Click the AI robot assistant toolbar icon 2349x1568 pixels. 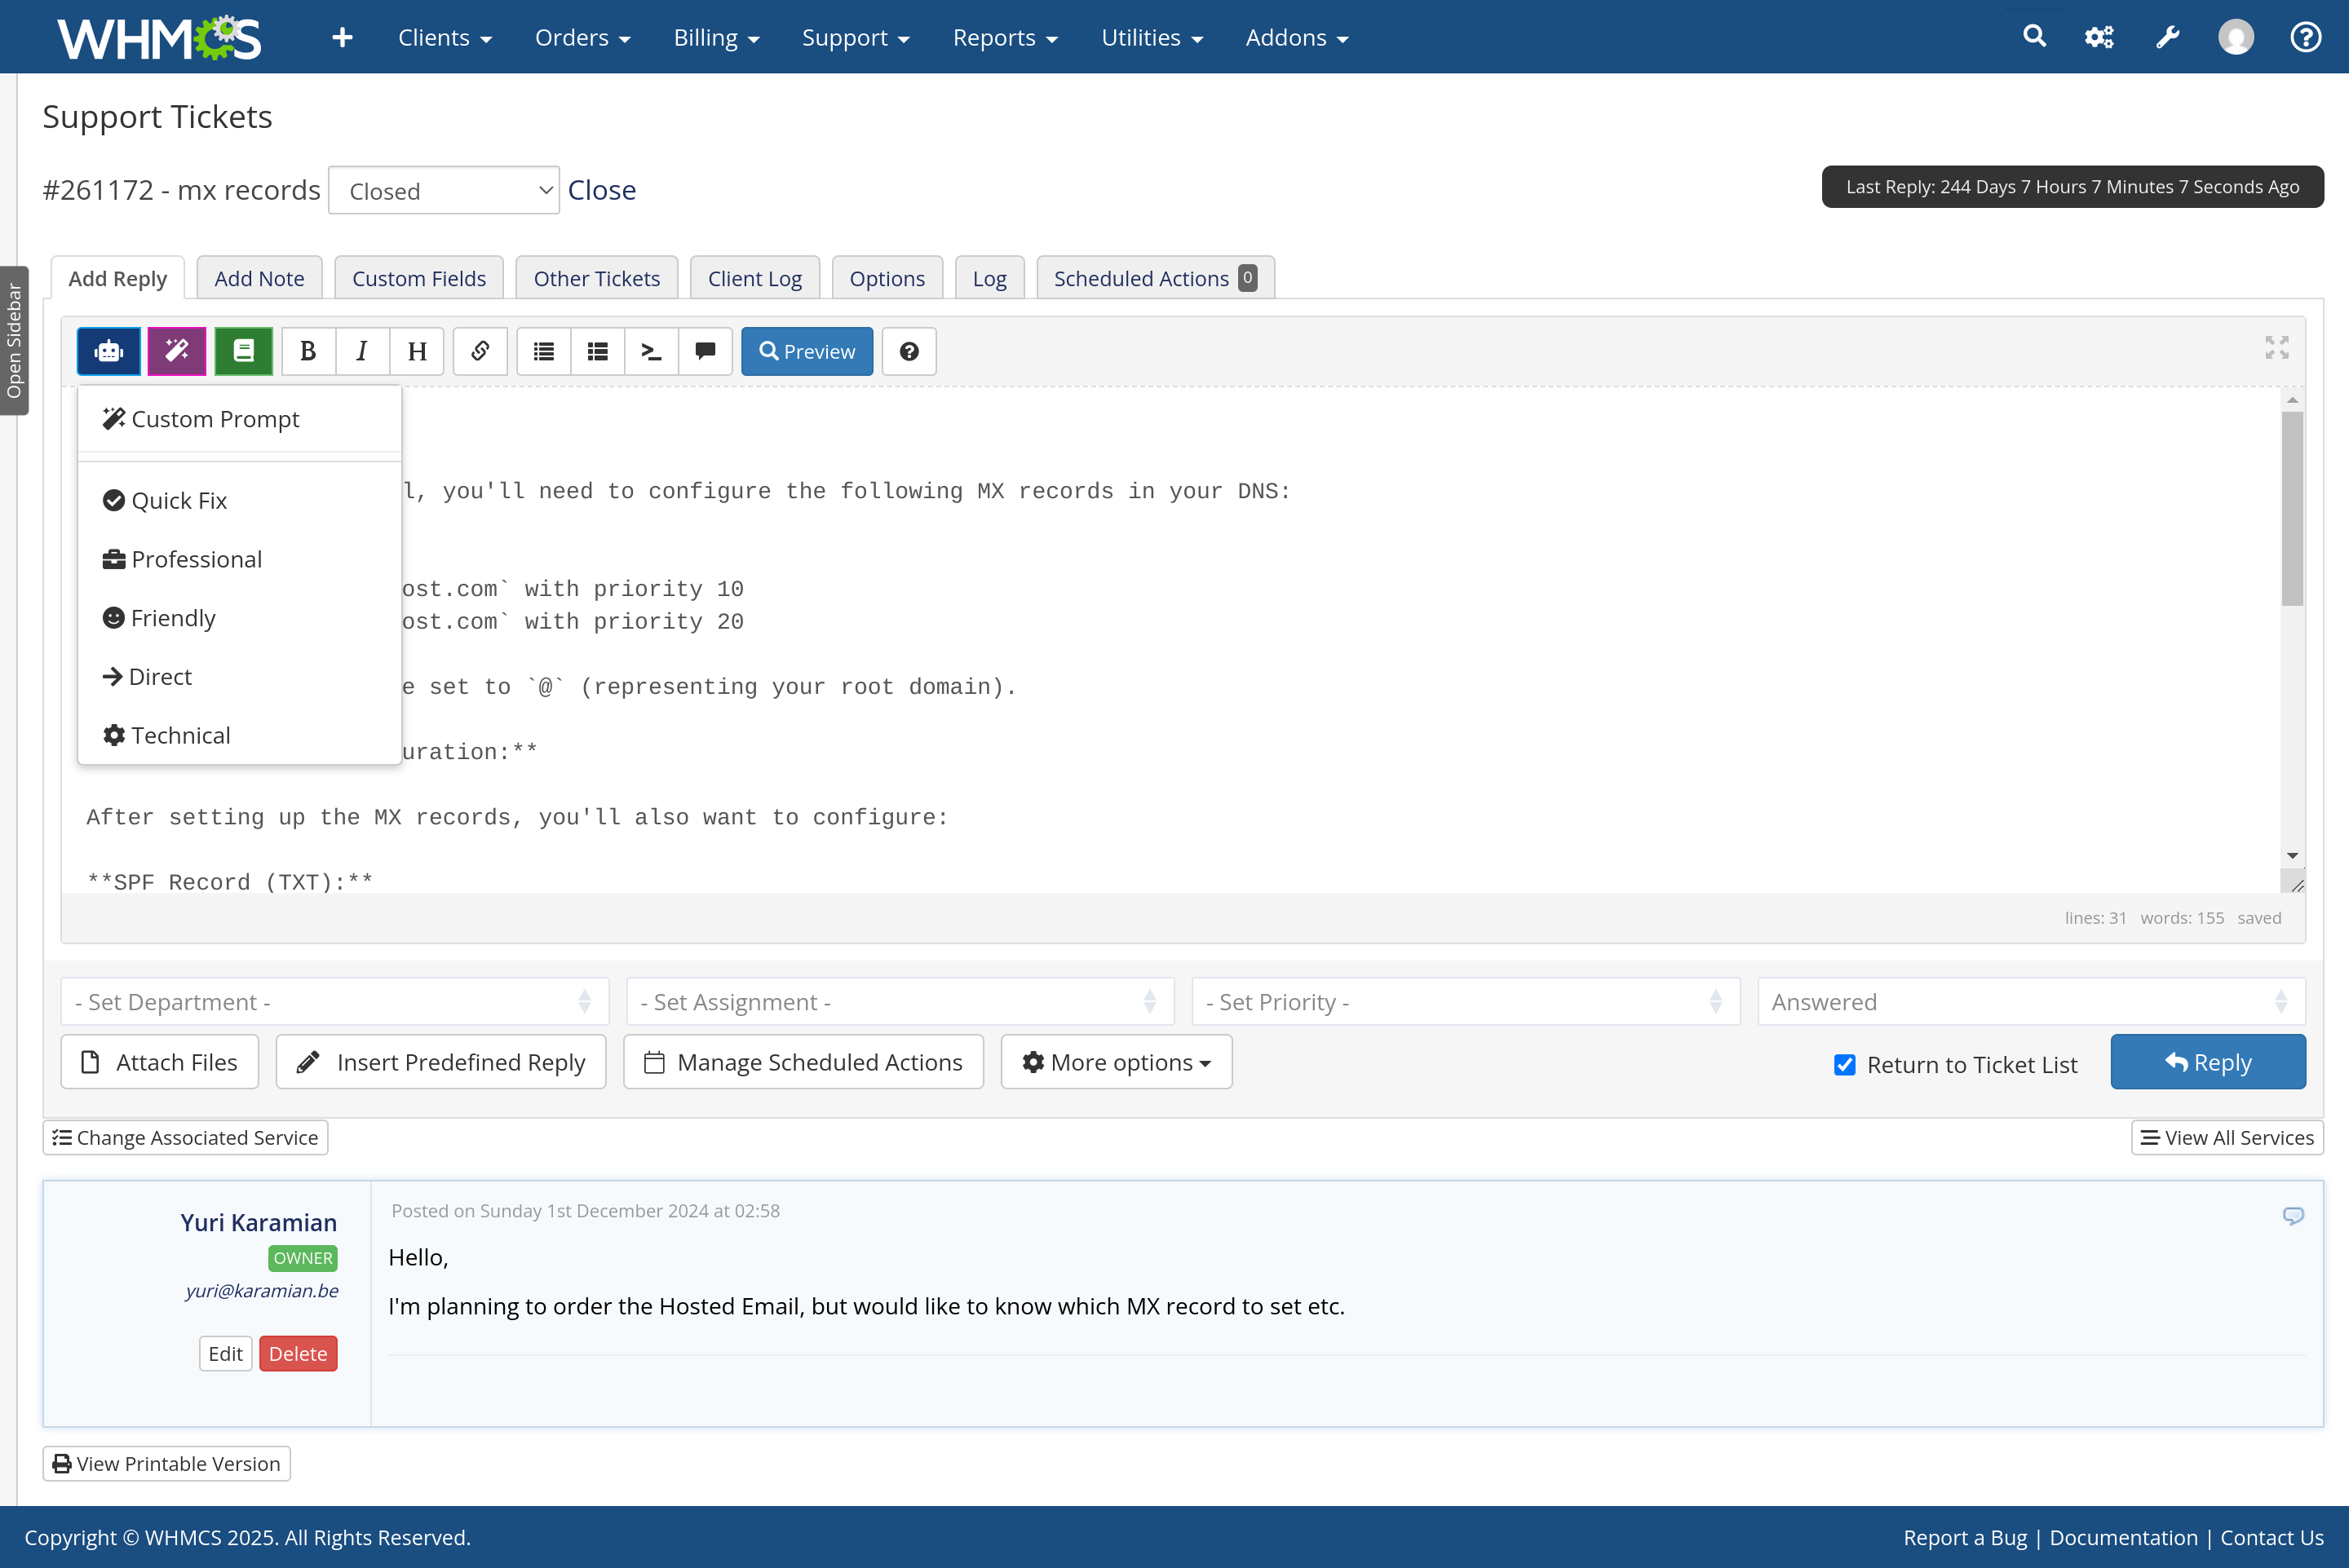(x=109, y=351)
